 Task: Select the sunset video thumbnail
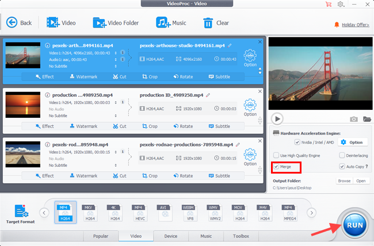point(23,105)
